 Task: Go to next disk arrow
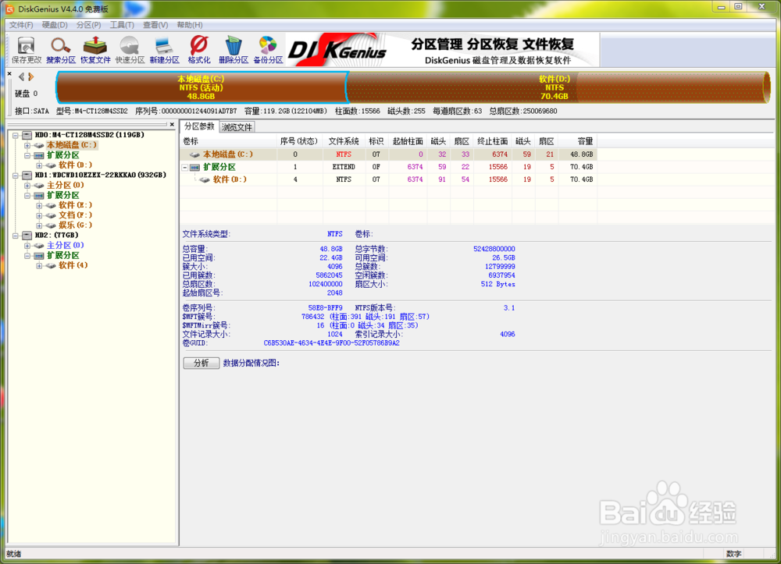click(31, 76)
